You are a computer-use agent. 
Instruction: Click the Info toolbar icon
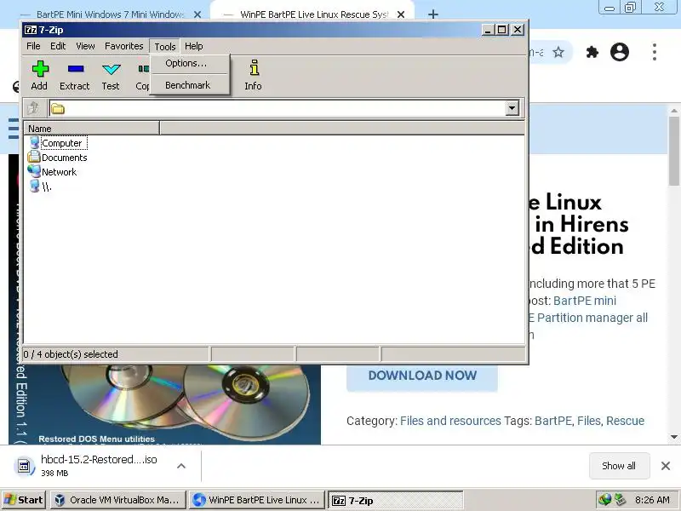click(253, 75)
